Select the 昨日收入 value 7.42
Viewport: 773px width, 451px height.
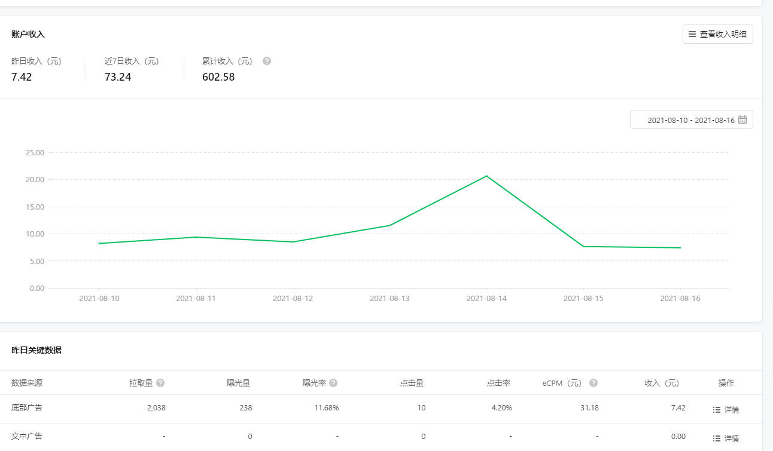(22, 77)
